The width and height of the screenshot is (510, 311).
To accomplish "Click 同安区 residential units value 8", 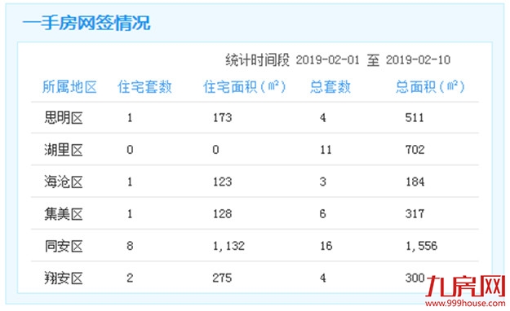I will (130, 246).
